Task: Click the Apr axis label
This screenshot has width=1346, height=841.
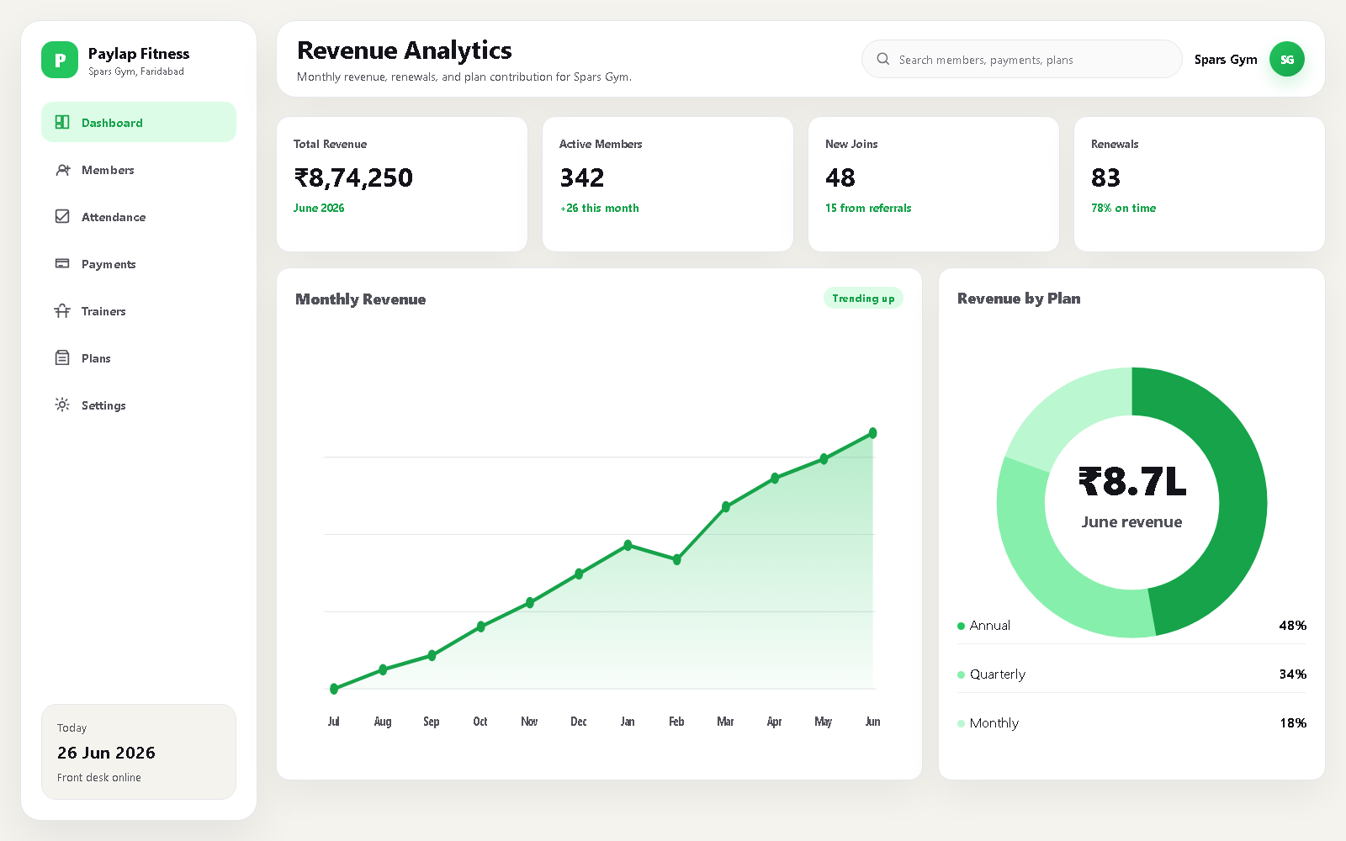Action: 774,722
